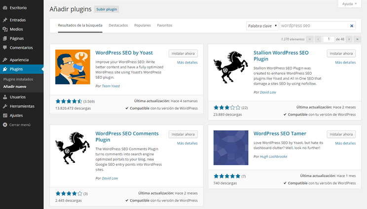The height and width of the screenshot is (209, 367).
Task: Click the Páginas pages icon
Action: (5, 38)
